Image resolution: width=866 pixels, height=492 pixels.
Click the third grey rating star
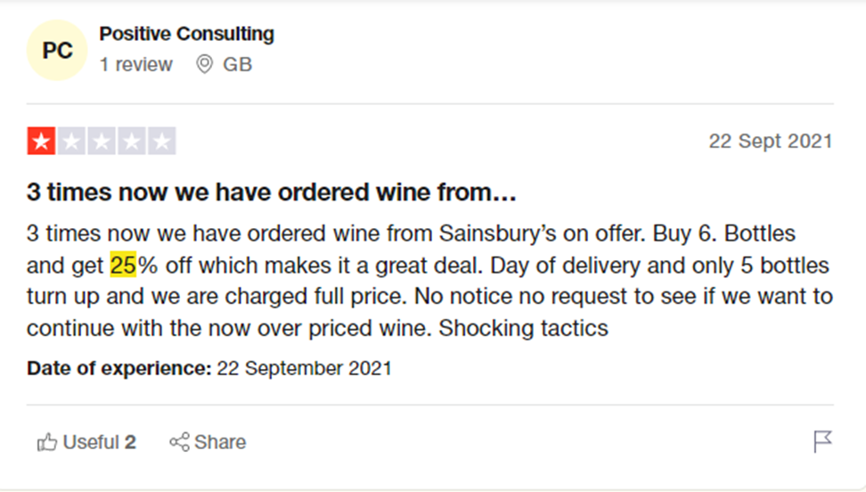102,141
